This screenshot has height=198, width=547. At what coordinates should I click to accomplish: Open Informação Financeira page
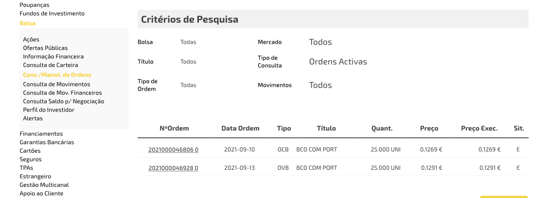click(x=53, y=56)
